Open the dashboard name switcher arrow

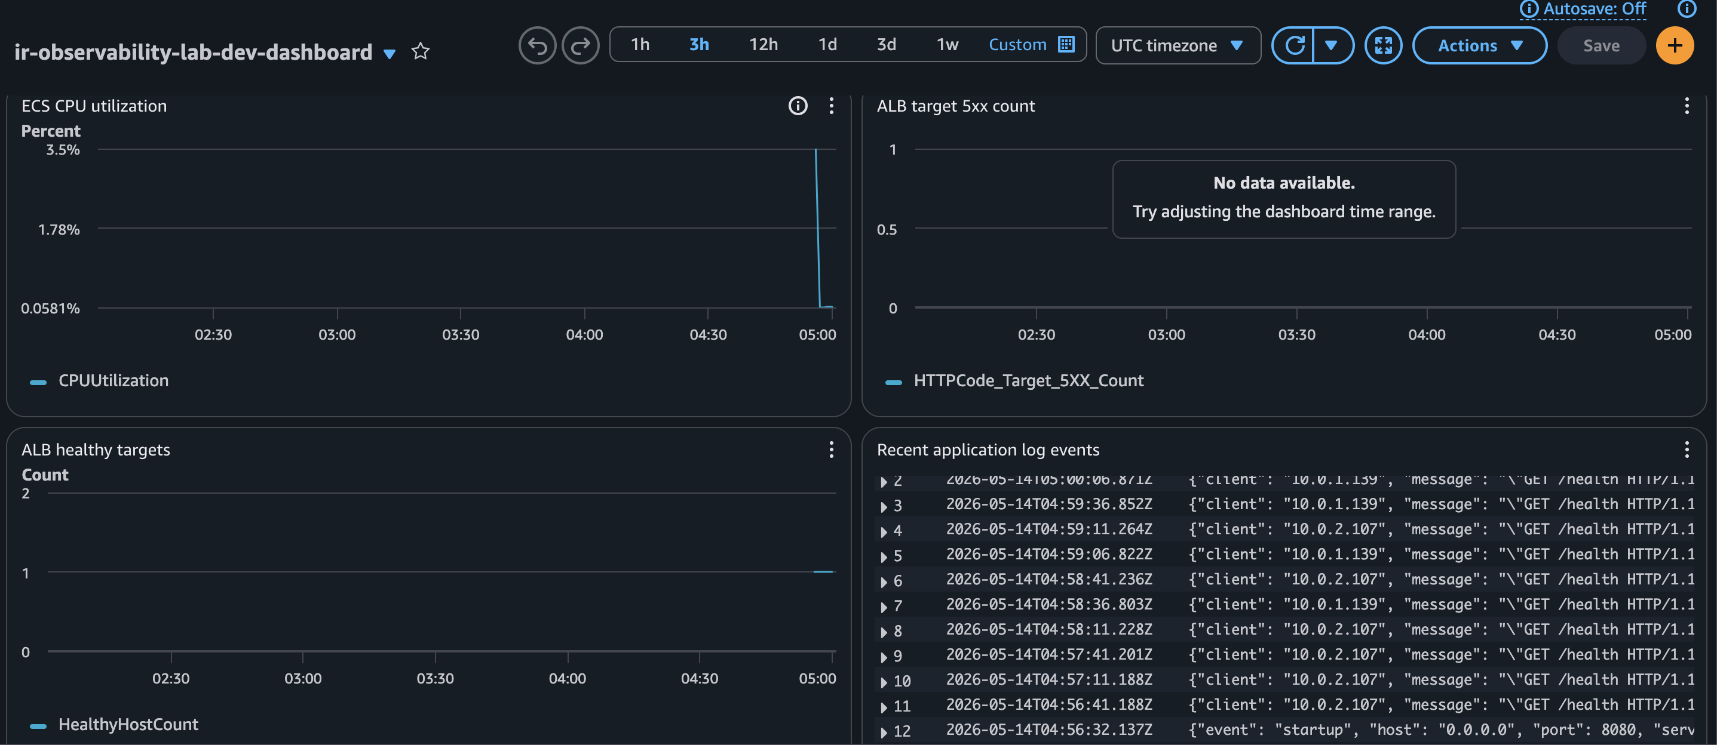390,53
